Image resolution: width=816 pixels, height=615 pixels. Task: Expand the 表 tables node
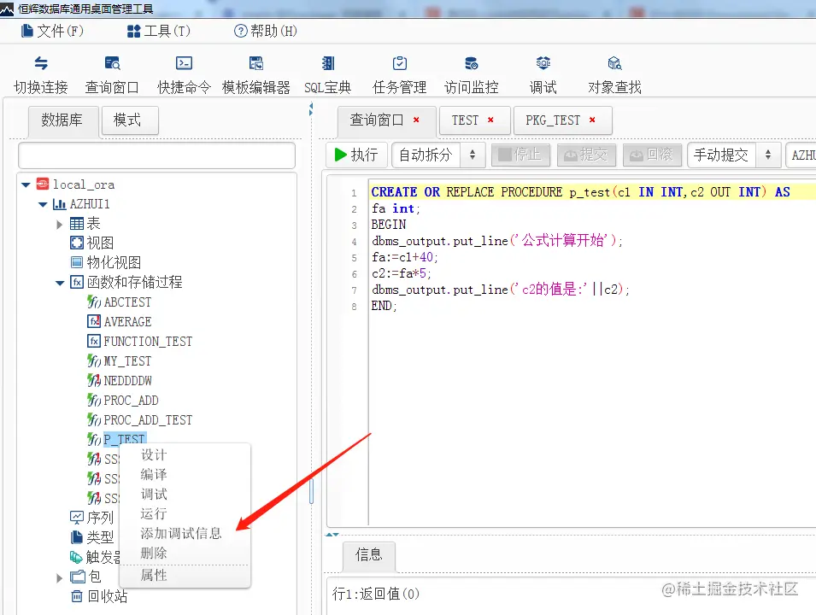(x=59, y=225)
